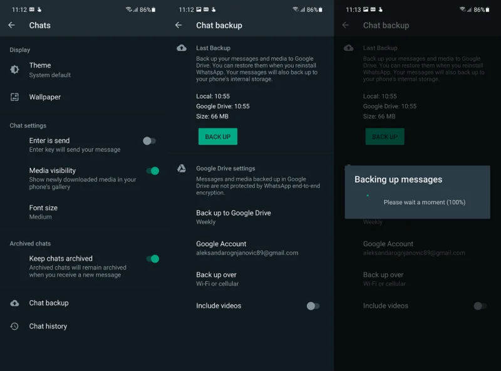Toggle the Enter is send switch
This screenshot has height=371, width=501.
point(149,141)
